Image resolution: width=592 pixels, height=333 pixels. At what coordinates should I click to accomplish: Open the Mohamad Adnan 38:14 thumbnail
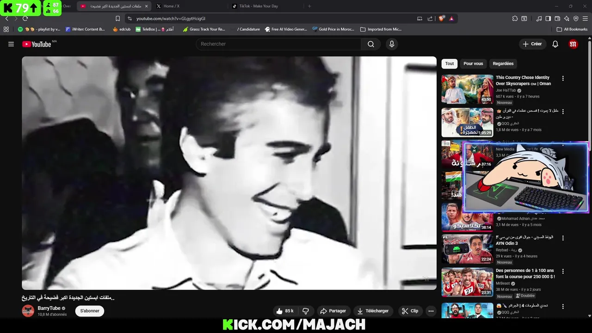tap(467, 217)
